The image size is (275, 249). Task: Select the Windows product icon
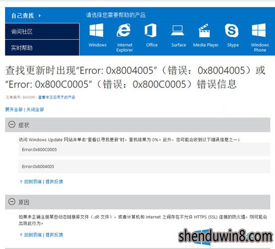[96, 30]
